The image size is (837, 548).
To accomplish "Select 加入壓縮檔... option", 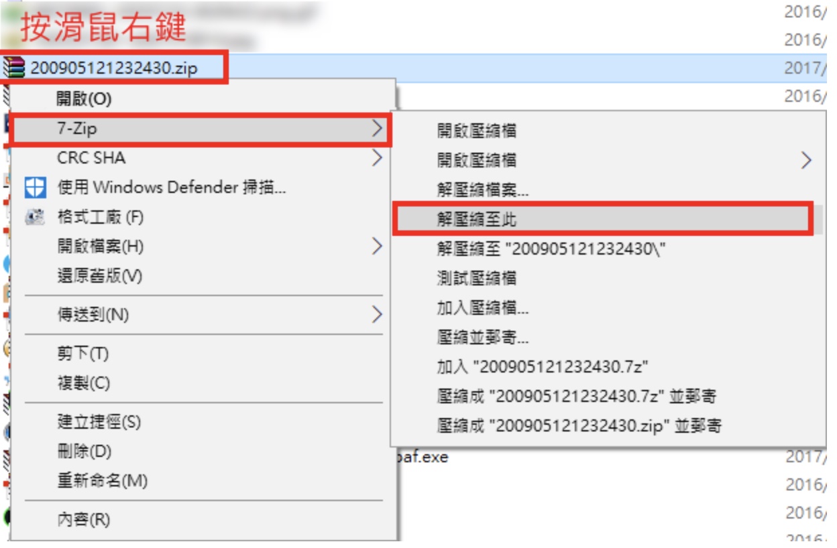I will 483,307.
